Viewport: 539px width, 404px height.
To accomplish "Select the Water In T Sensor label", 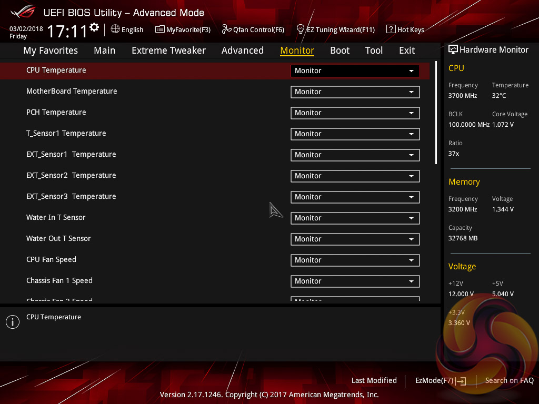I will click(56, 217).
